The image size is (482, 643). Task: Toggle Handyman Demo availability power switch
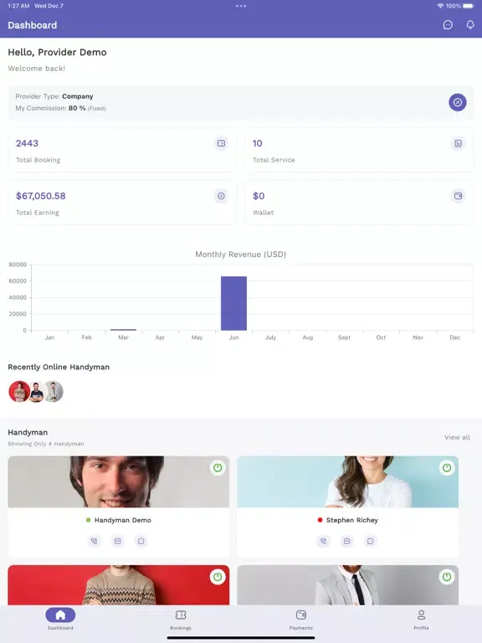point(218,468)
